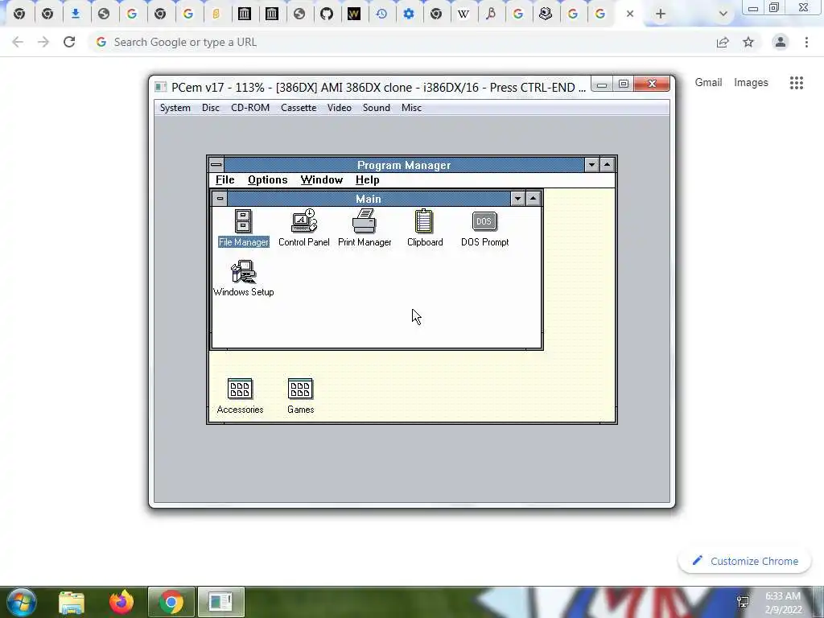Select the Print Manager icon
824x618 pixels.
coord(365,228)
